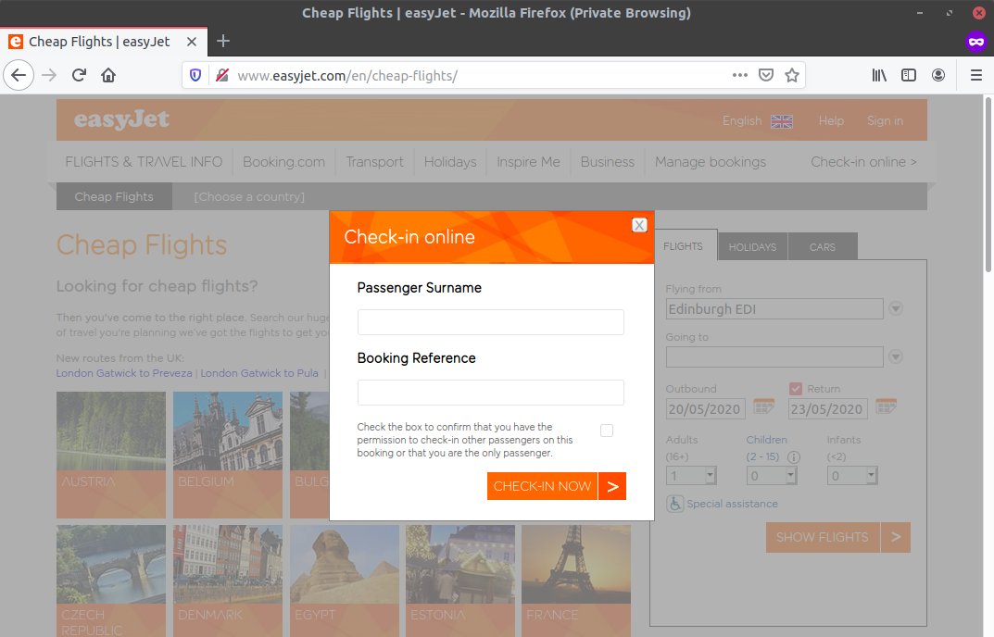
Task: Open a new browser tab
Action: 222,41
